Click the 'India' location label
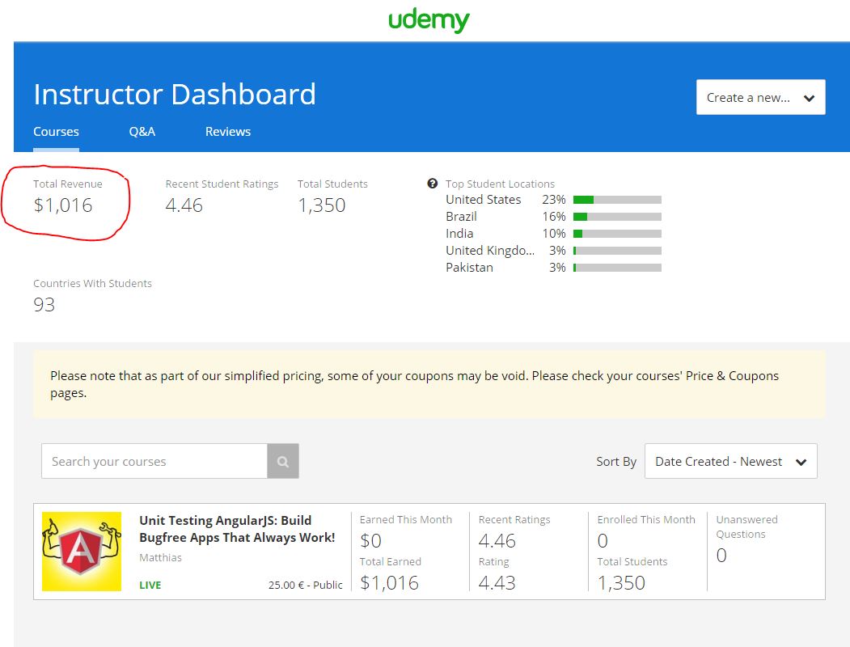The width and height of the screenshot is (850, 647). [459, 234]
